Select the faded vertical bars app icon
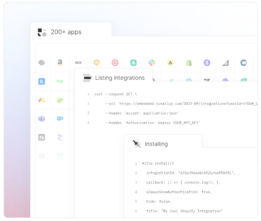Viewport: 261px width, 221px height. 42,156
